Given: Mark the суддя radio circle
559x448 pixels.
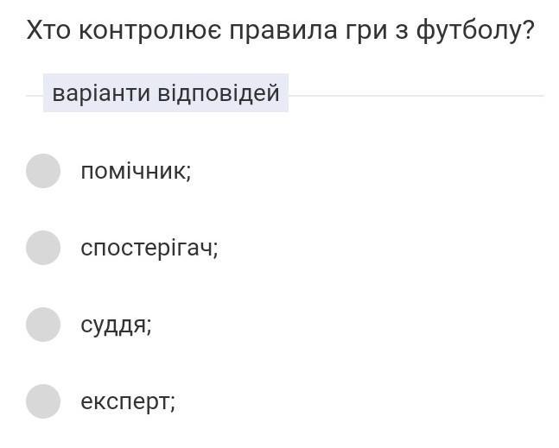Looking at the screenshot, I should click(x=43, y=325).
